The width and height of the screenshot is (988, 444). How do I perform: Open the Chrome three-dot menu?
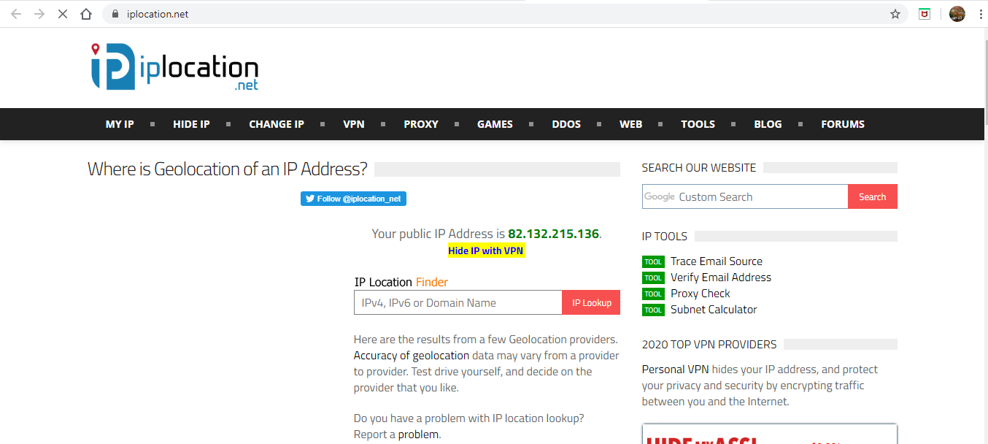click(980, 14)
